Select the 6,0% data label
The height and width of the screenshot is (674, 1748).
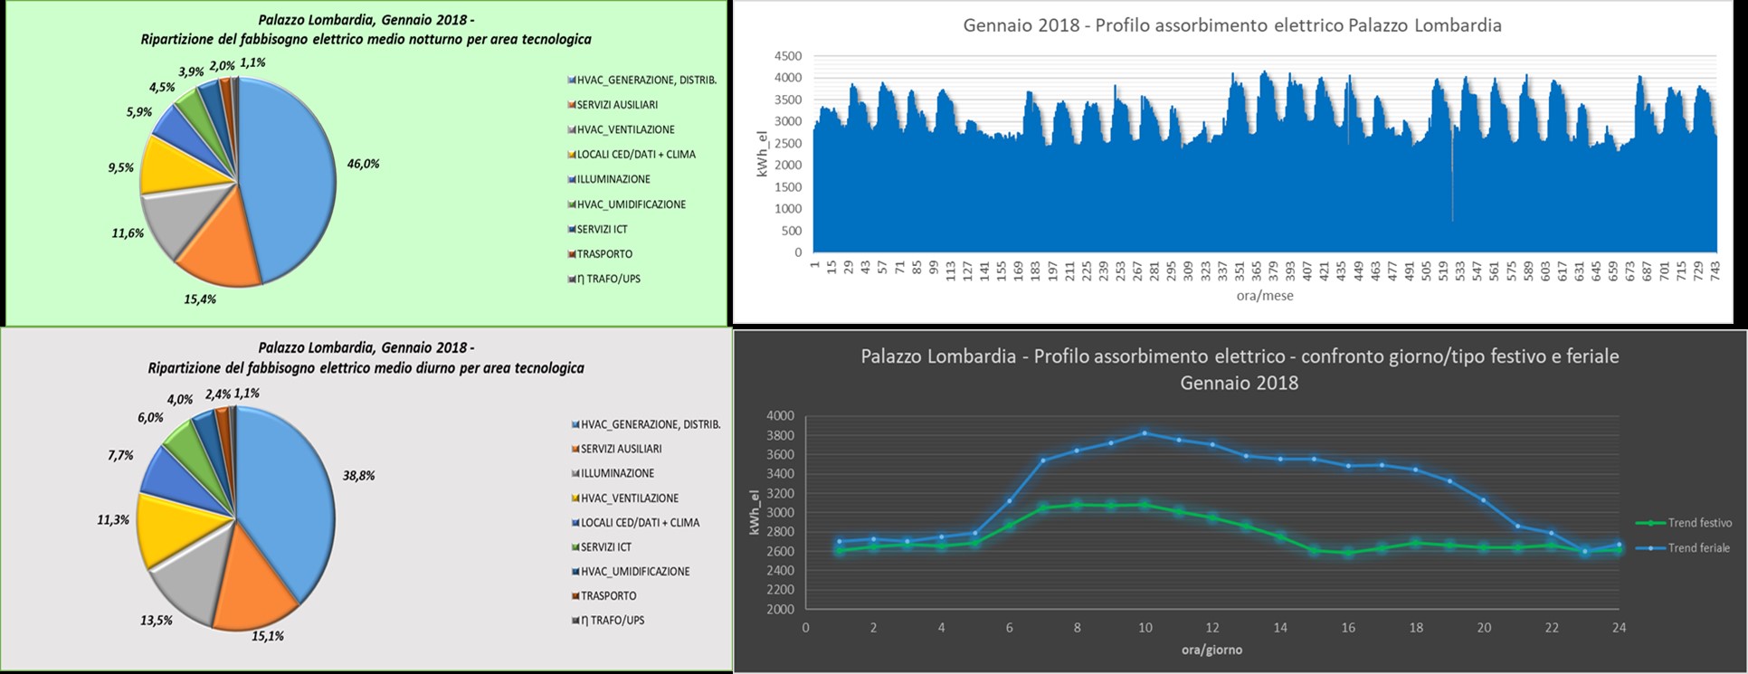tap(150, 417)
